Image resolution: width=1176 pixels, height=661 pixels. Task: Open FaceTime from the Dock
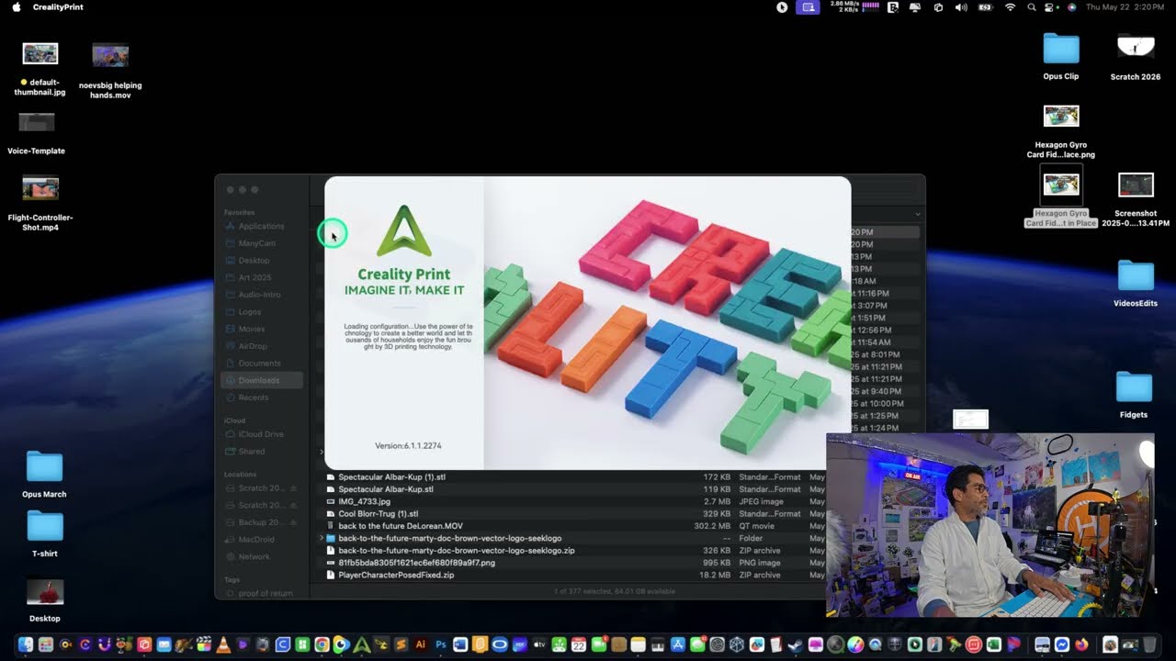tap(599, 644)
